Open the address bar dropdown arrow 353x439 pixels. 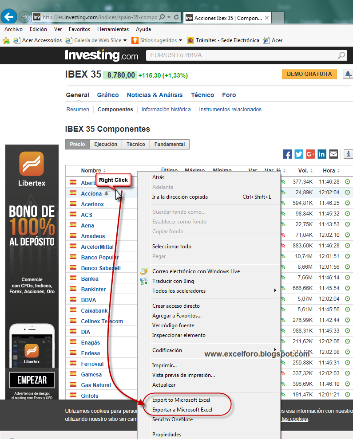pos(169,17)
